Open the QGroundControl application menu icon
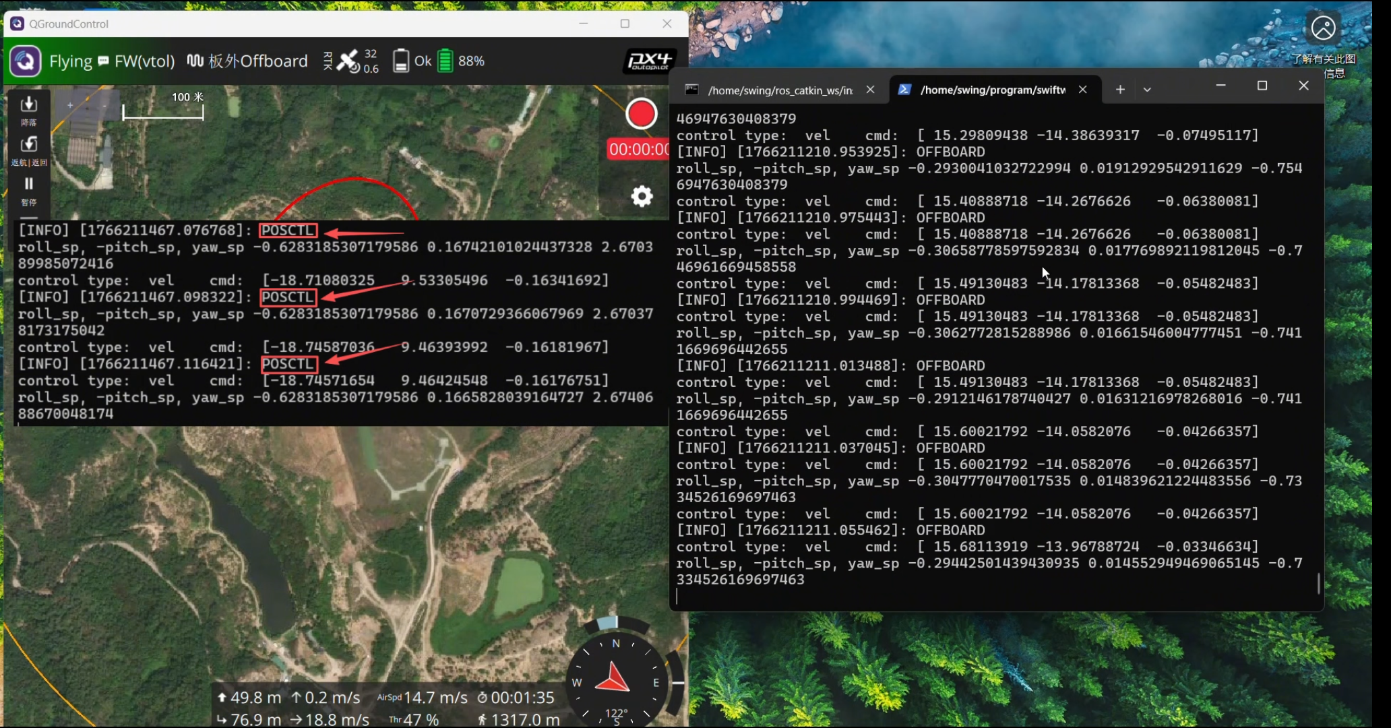This screenshot has height=728, width=1391. point(25,61)
